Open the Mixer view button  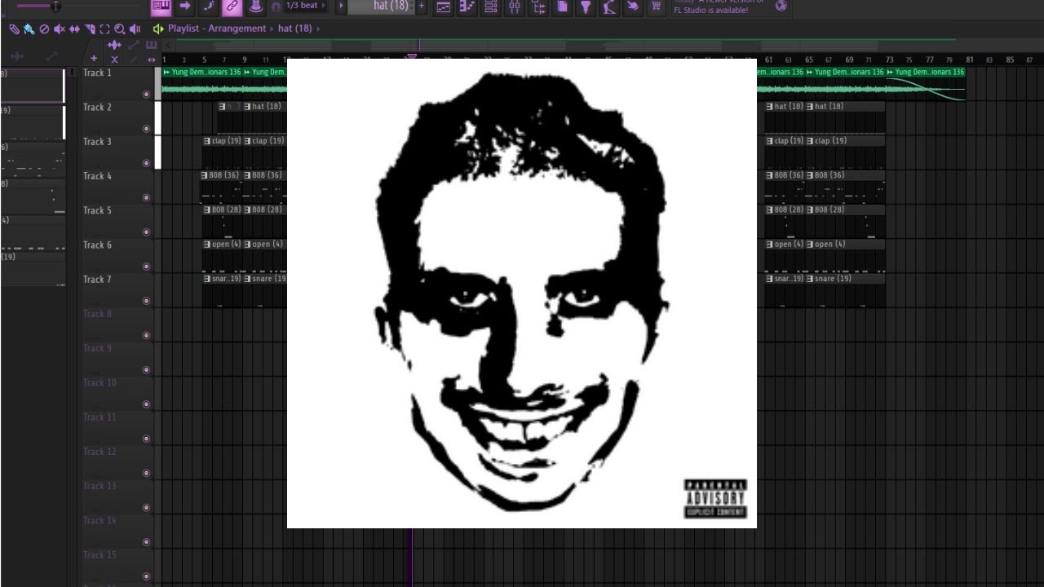[515, 7]
